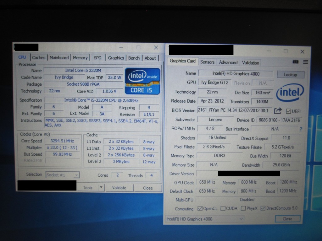Click the Code Name value Ivy Bridge
The image size is (322, 241).
[64, 77]
